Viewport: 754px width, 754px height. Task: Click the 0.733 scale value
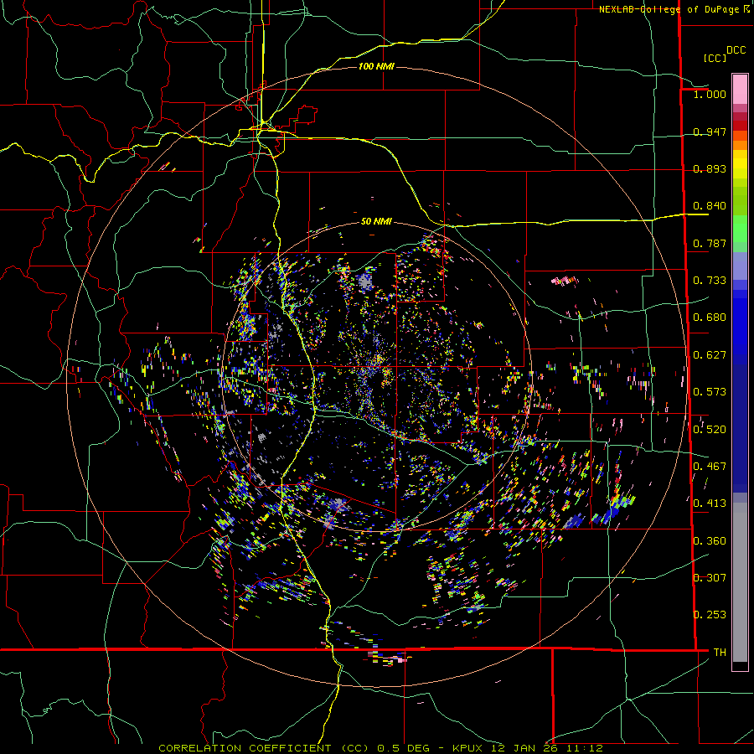click(x=710, y=281)
